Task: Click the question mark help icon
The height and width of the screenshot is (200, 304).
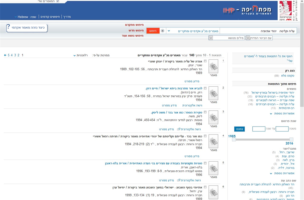Action: click(x=9, y=27)
